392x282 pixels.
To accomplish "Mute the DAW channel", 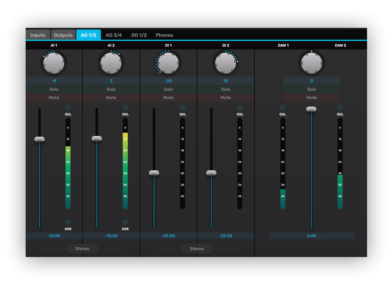I will [311, 97].
